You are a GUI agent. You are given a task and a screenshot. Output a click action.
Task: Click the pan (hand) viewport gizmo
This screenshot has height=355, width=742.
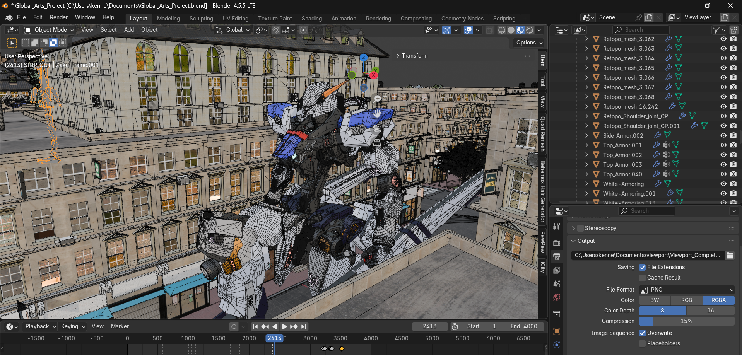(x=377, y=113)
